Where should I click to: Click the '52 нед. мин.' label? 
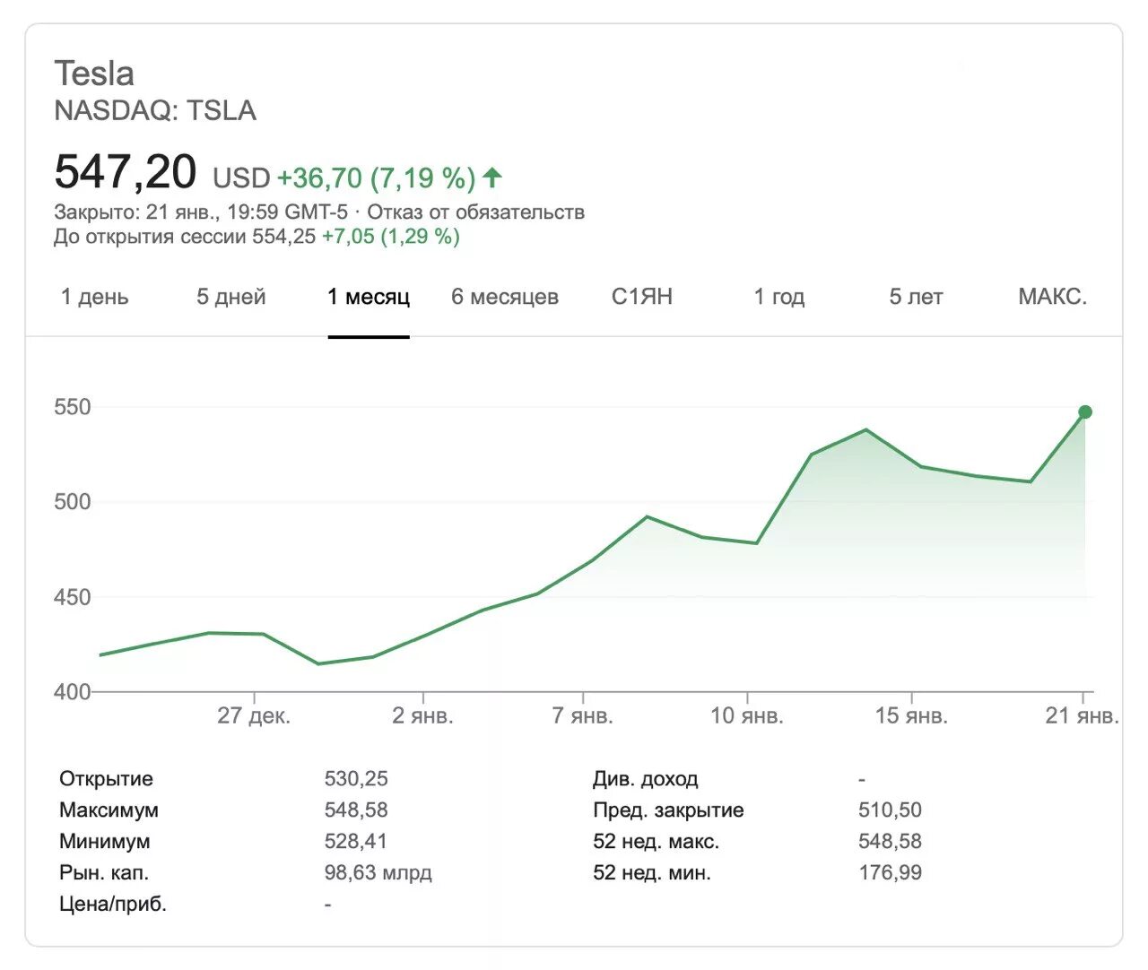click(652, 872)
